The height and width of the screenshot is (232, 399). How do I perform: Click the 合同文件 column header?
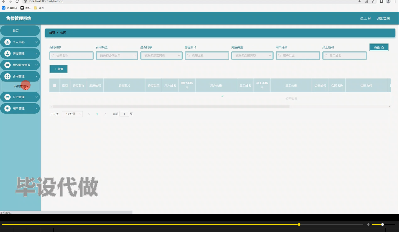[366, 86]
